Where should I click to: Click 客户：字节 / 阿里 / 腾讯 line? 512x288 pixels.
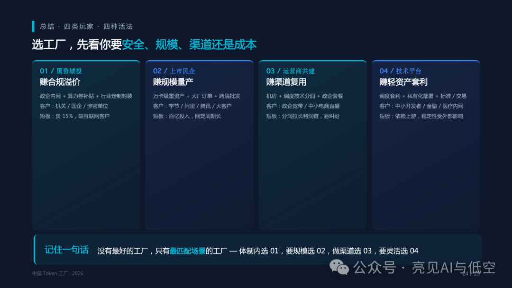pos(192,106)
